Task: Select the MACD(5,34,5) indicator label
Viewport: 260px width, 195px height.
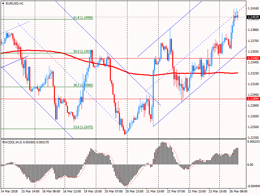Action: (x=12, y=142)
